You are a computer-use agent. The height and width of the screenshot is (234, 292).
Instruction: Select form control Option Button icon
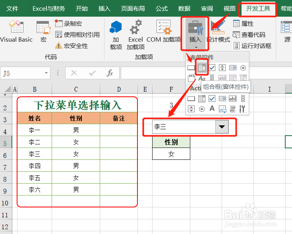click(243, 68)
